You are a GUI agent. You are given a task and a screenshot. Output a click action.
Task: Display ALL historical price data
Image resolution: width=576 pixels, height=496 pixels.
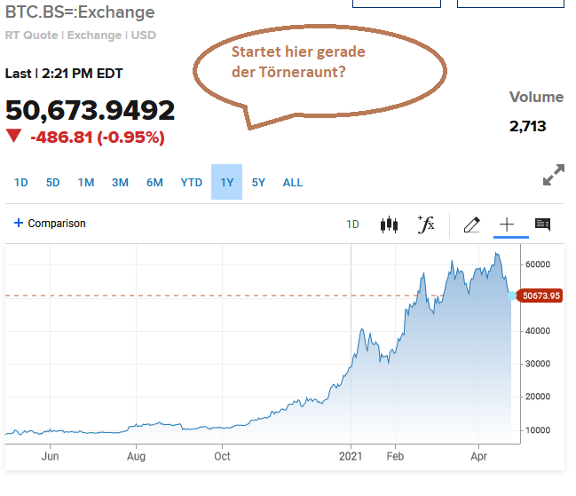click(293, 183)
